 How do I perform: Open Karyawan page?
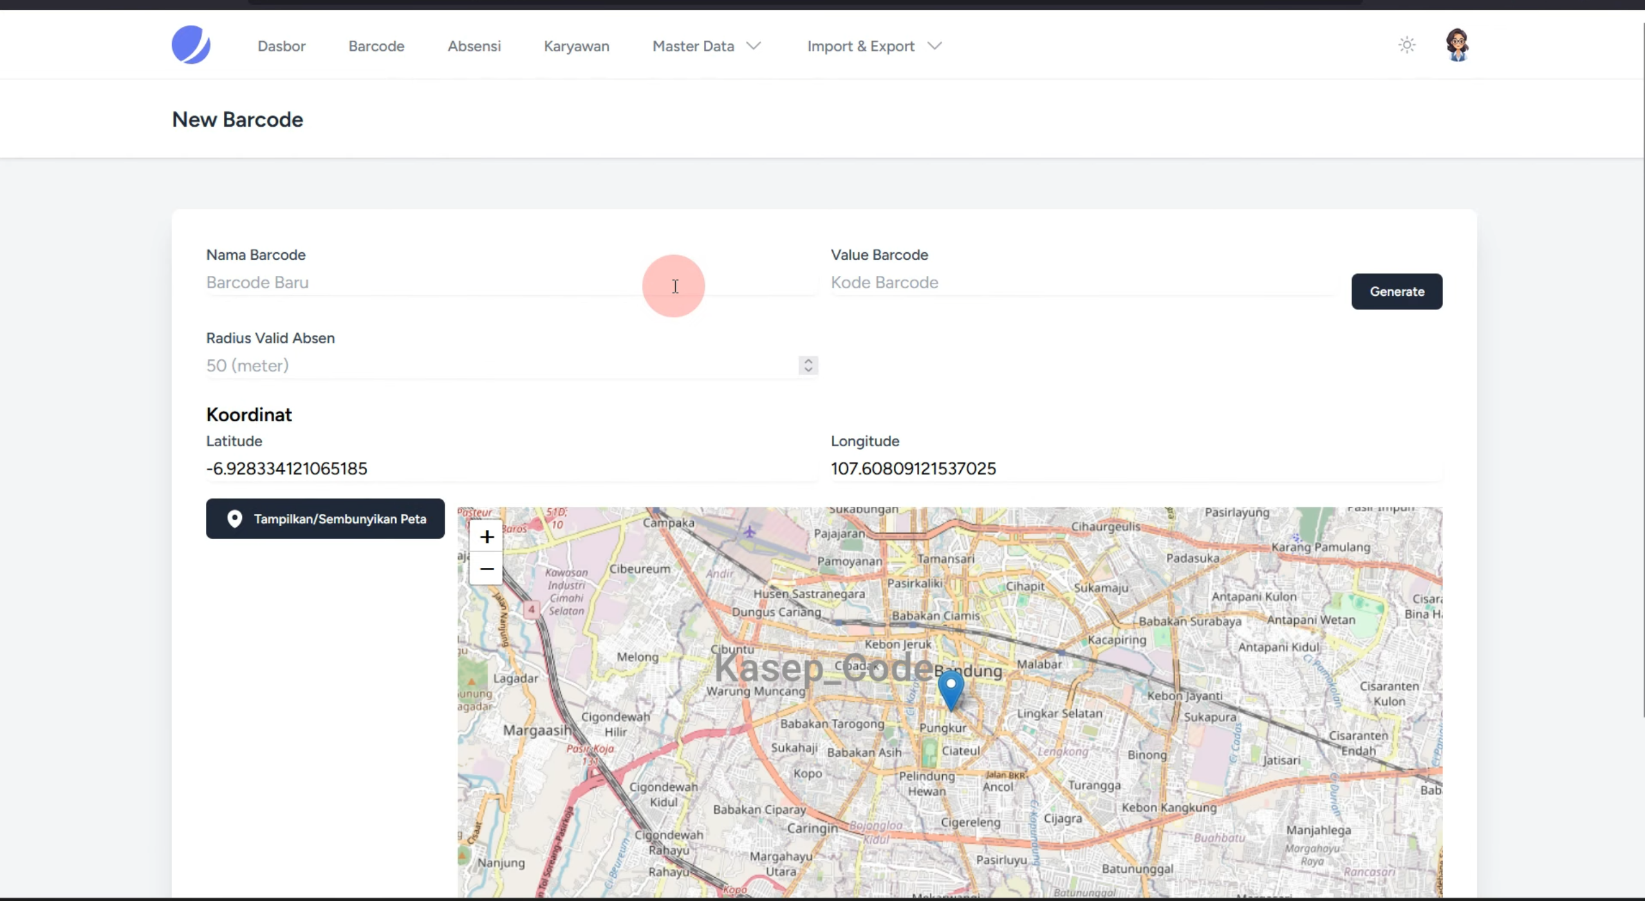(x=577, y=46)
